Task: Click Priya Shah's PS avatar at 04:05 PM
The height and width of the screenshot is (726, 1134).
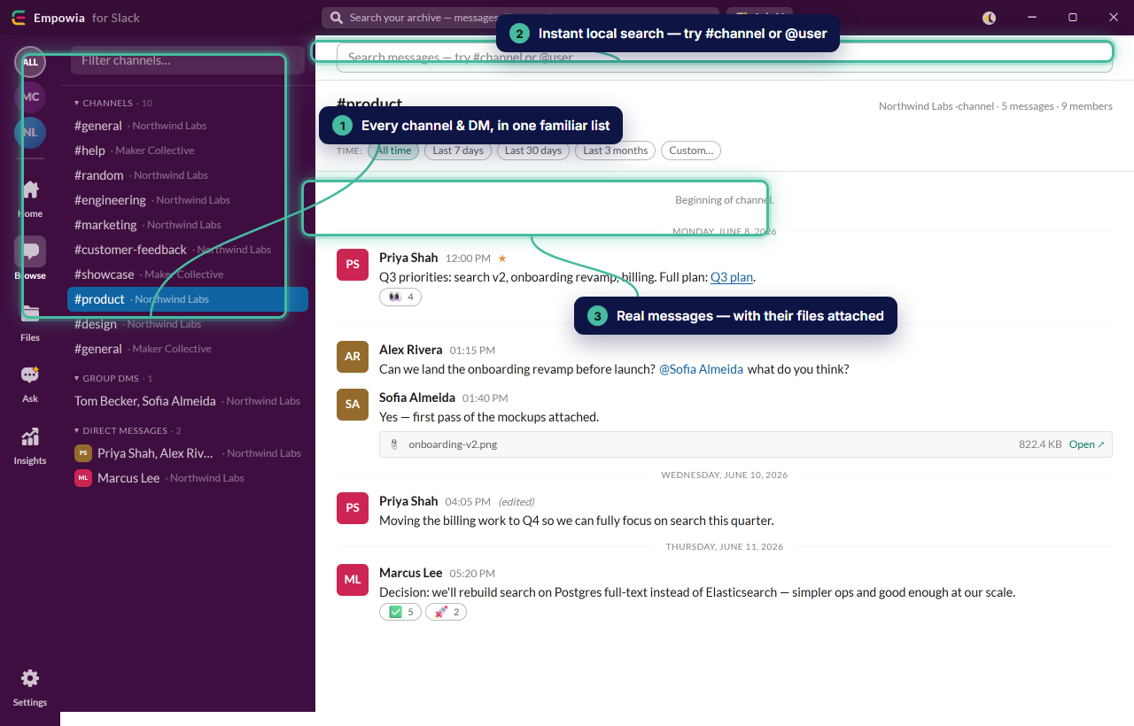Action: [353, 508]
